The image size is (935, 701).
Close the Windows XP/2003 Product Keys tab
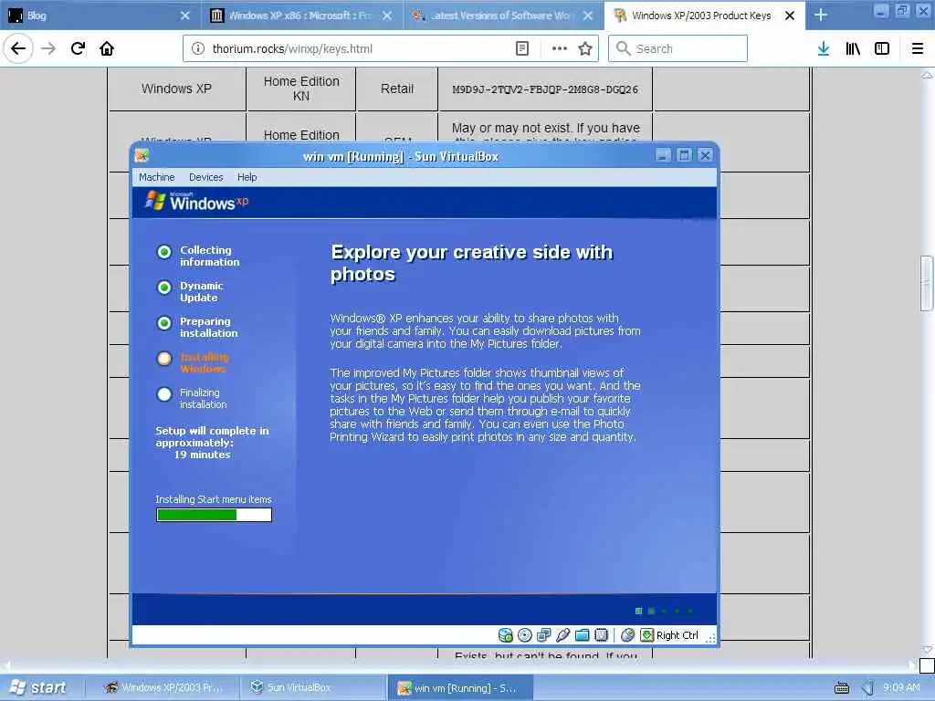[790, 16]
